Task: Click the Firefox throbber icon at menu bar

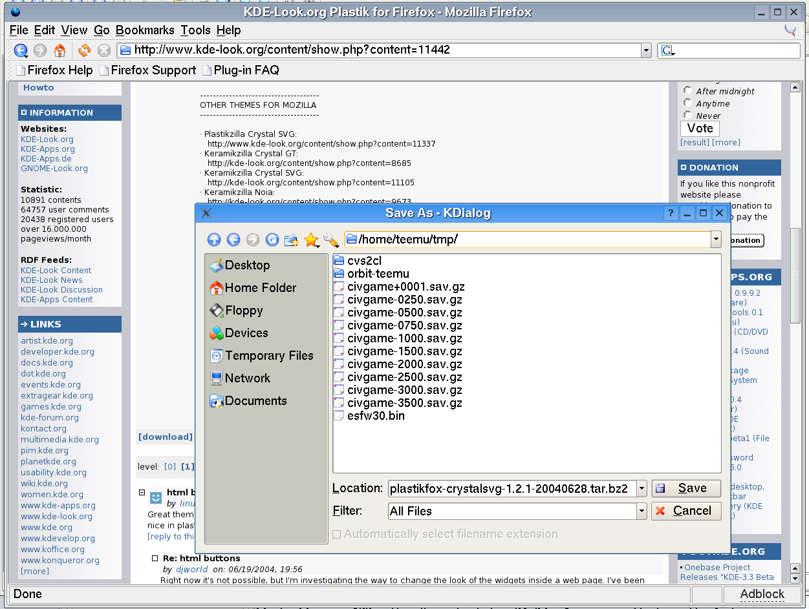Action: click(x=790, y=30)
